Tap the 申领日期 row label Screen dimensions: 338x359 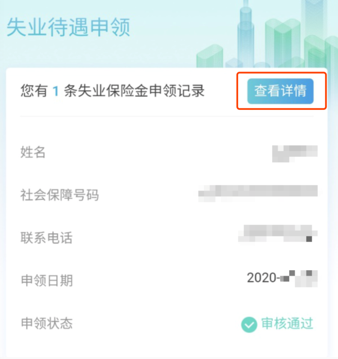(47, 280)
